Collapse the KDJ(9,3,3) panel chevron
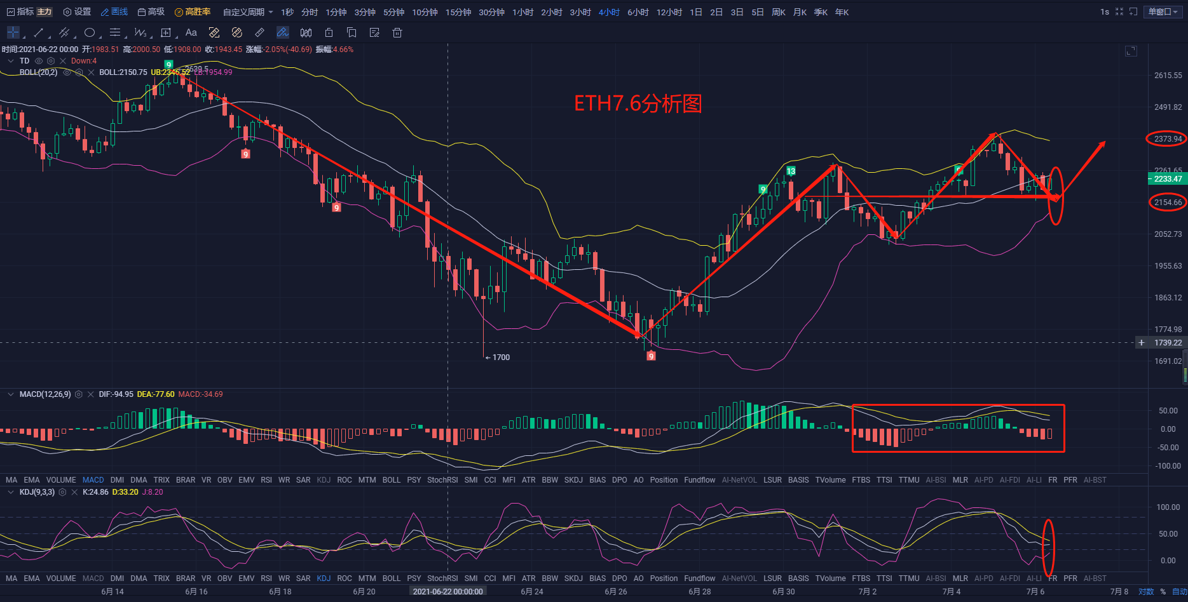 [x=11, y=492]
